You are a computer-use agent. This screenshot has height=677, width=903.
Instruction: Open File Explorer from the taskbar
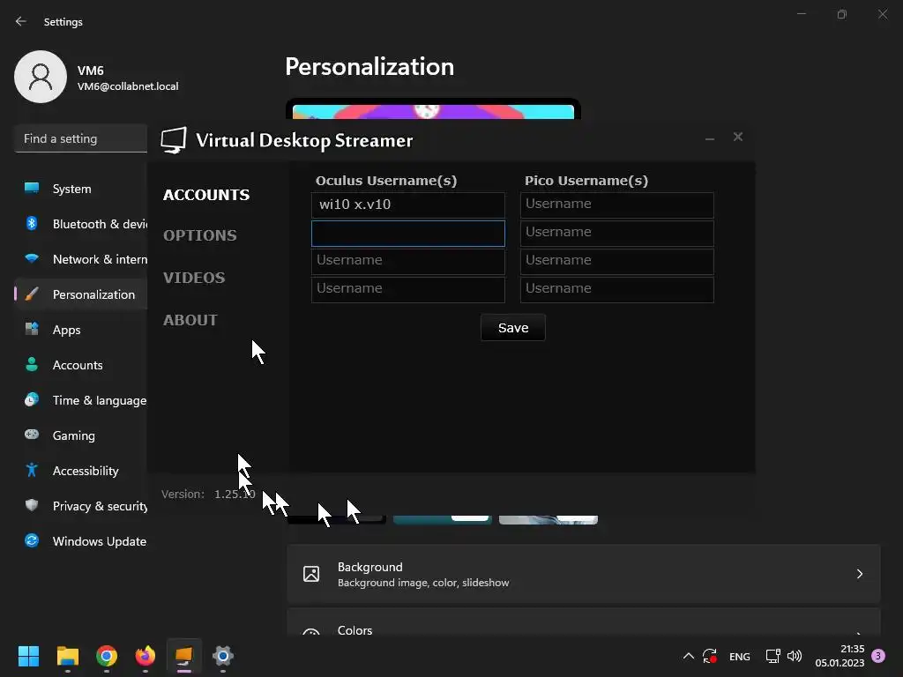pyautogui.click(x=67, y=656)
